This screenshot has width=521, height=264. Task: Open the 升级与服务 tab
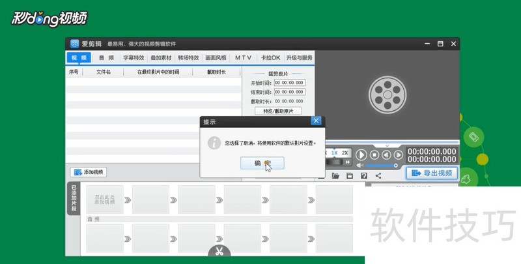[x=300, y=57]
